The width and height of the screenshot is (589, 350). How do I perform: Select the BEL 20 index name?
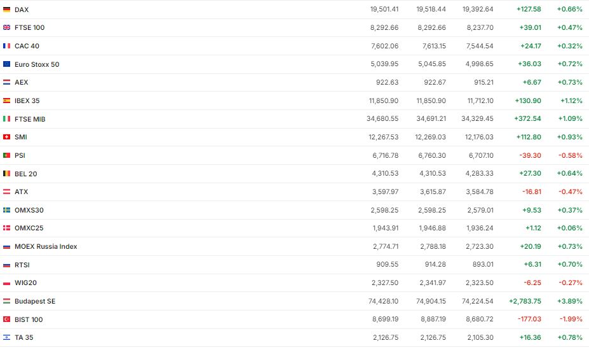[x=27, y=174]
